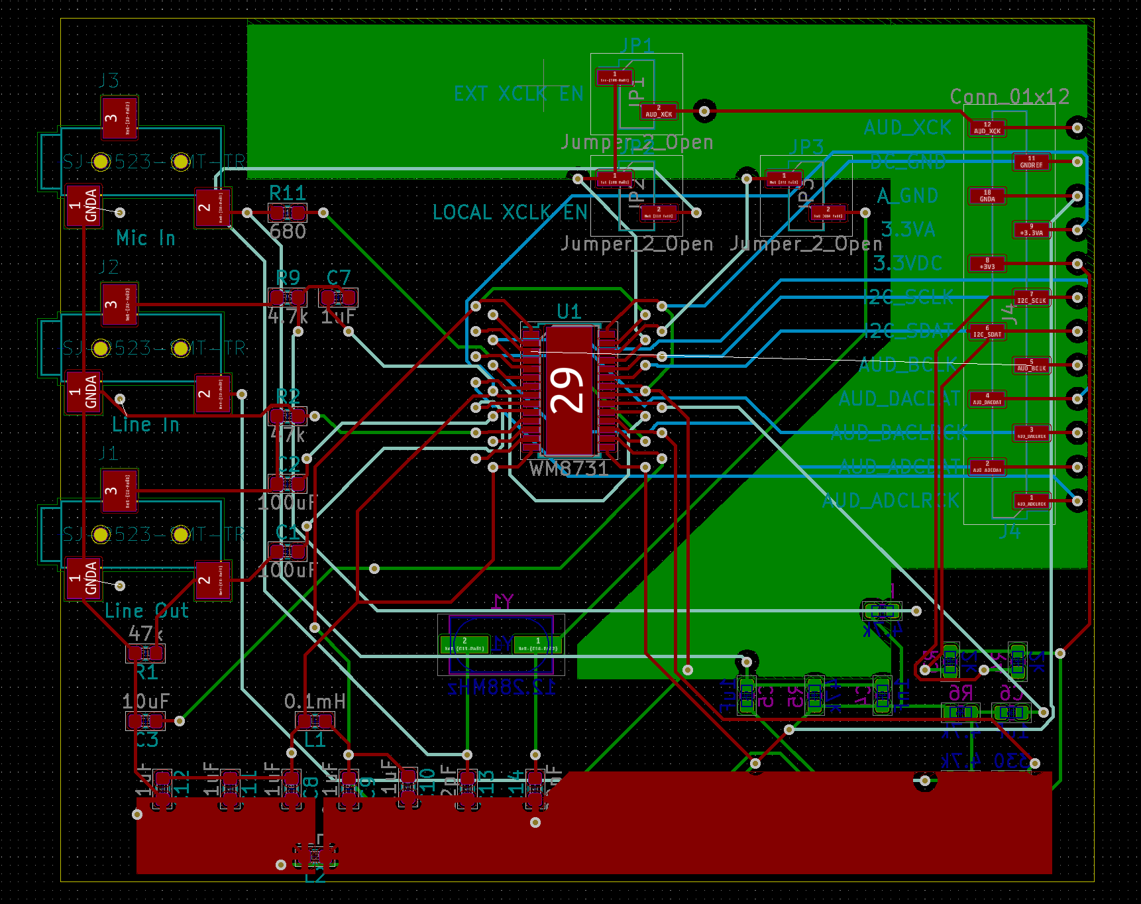Image resolution: width=1141 pixels, height=904 pixels.
Task: Click the Mic In label
Action: pyautogui.click(x=146, y=239)
